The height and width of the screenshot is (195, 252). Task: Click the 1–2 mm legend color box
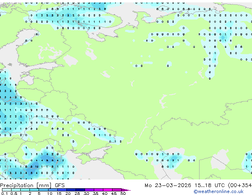[25, 190]
